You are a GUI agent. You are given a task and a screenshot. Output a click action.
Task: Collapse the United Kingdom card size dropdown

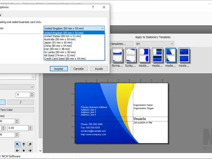pyautogui.click(x=102, y=28)
